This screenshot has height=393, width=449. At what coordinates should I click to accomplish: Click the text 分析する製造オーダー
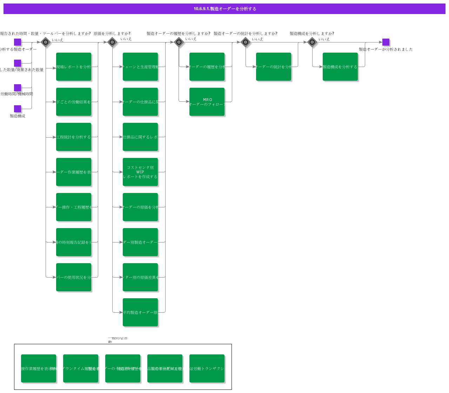18,49
